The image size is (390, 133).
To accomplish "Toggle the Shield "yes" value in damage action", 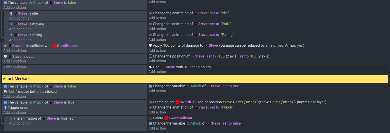I will (280, 45).
